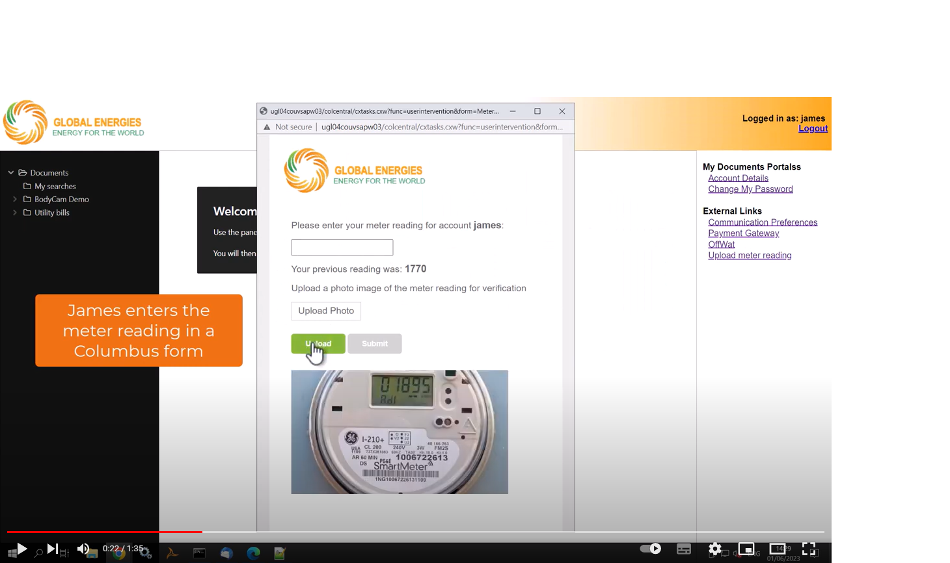The image size is (950, 563).
Task: Toggle the autoplay switch
Action: [x=650, y=549]
